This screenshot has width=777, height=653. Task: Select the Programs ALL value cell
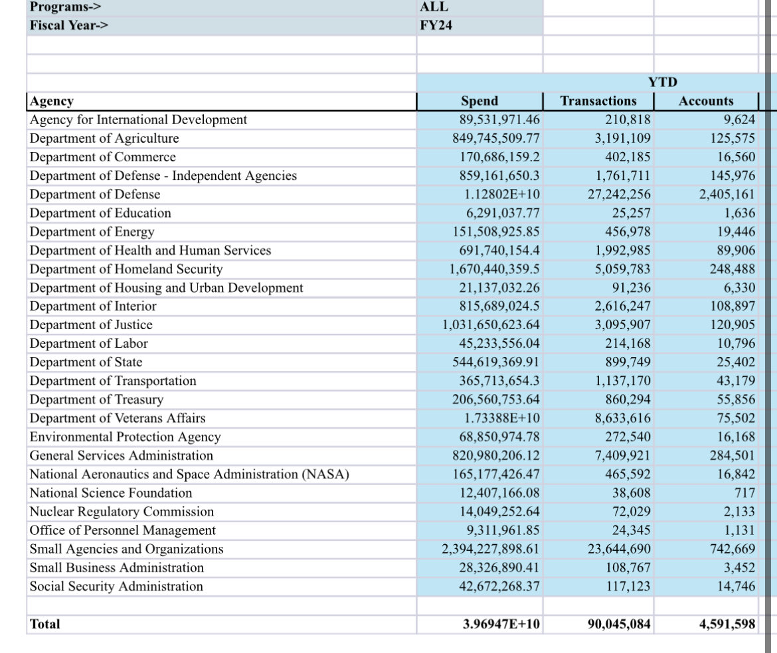click(478, 7)
